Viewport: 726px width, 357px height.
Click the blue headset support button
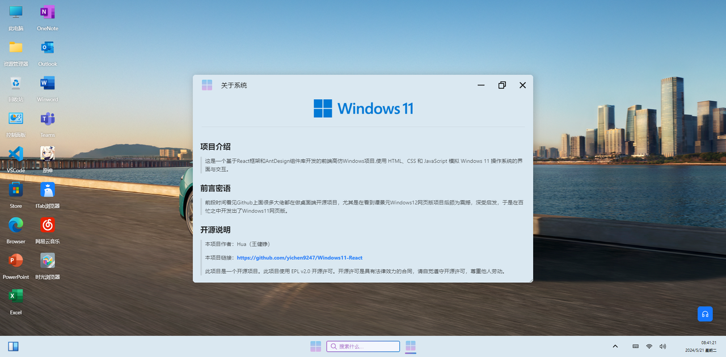[705, 314]
